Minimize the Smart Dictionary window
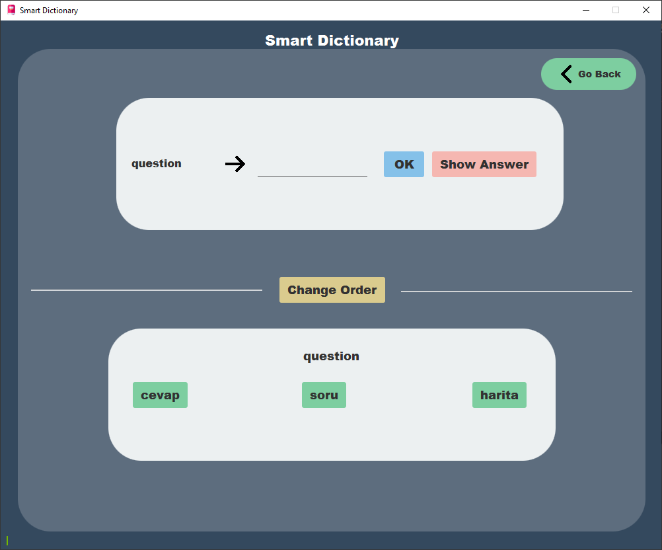Viewport: 662px width, 550px height. tap(585, 10)
